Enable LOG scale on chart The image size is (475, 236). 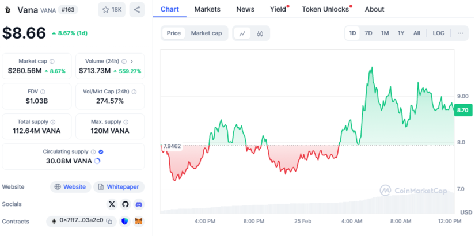coord(439,33)
